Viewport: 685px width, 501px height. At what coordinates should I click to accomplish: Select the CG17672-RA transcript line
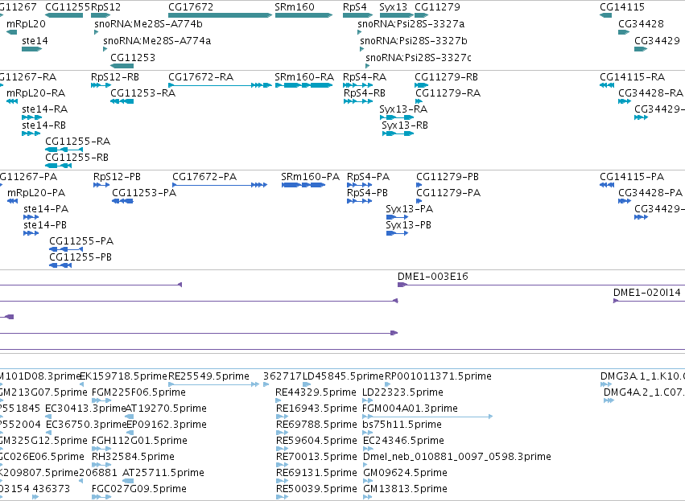[x=221, y=85]
